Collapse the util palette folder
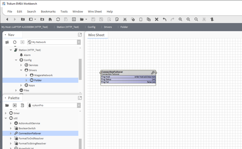This screenshot has height=149, width=242. pyautogui.click(x=6, y=118)
